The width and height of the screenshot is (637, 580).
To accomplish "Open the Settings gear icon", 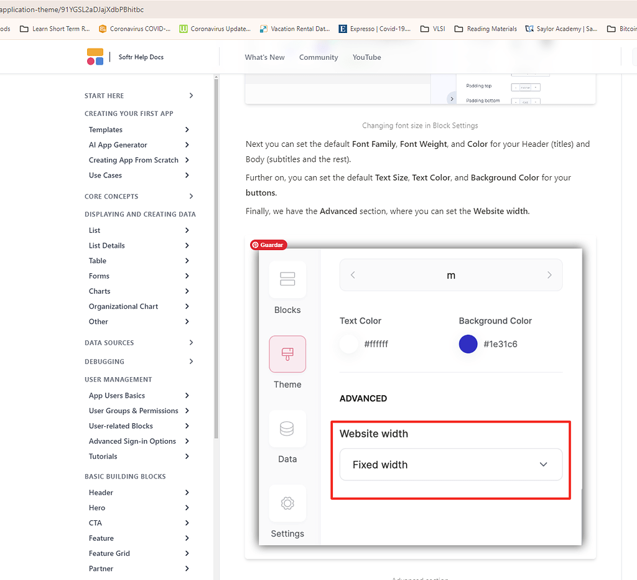I will tap(287, 503).
